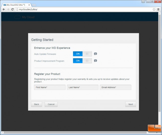Viewport: 162px width, 135px height.
Task: Click the address bar URL mycloudex2ultra
Action: [x=28, y=9]
